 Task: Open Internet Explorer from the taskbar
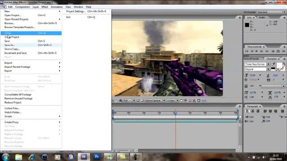click(31, 157)
